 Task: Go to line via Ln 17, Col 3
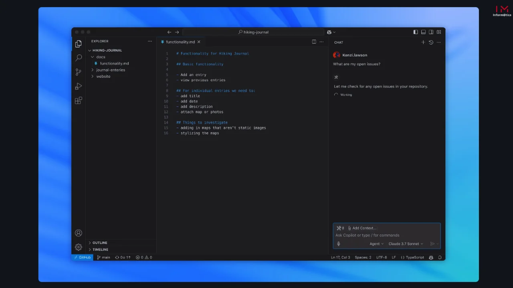(340, 257)
